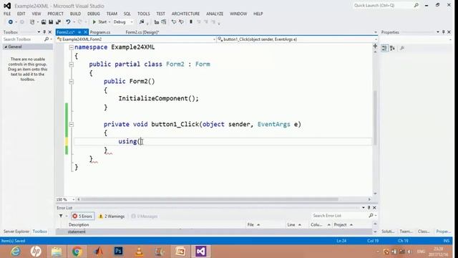This screenshot has height=258, width=458.
Task: Start debugging with the green Start arrow
Action: (x=94, y=22)
